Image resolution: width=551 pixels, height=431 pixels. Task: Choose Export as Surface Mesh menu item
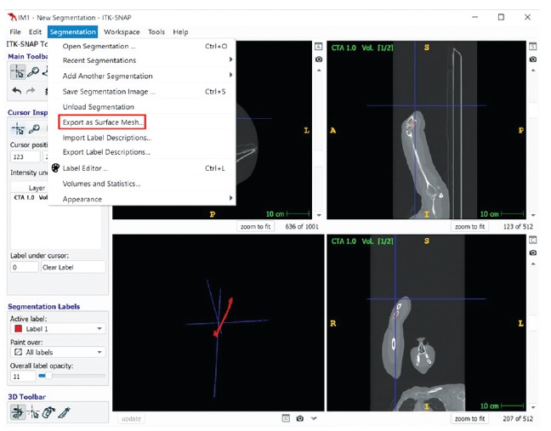pyautogui.click(x=103, y=122)
